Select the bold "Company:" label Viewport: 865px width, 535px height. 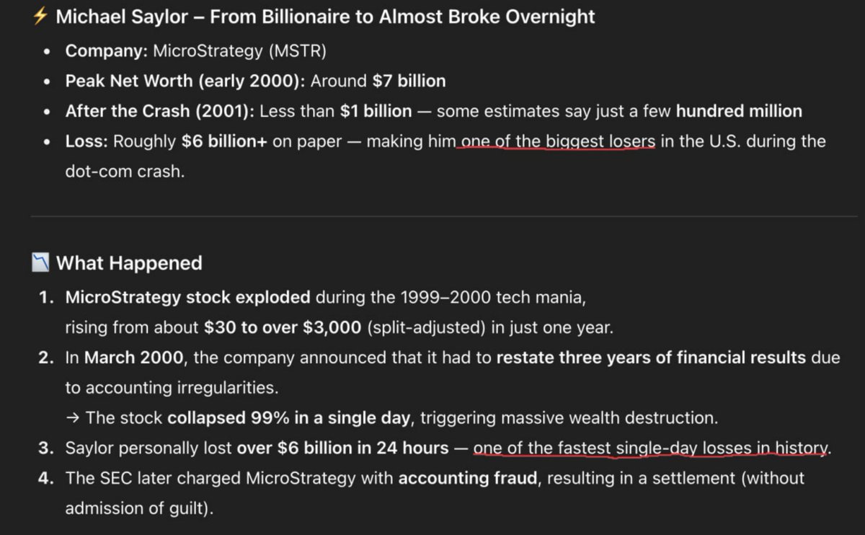point(107,52)
